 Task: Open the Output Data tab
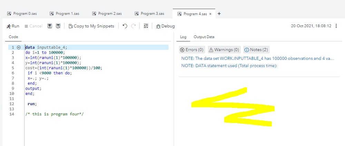point(204,37)
